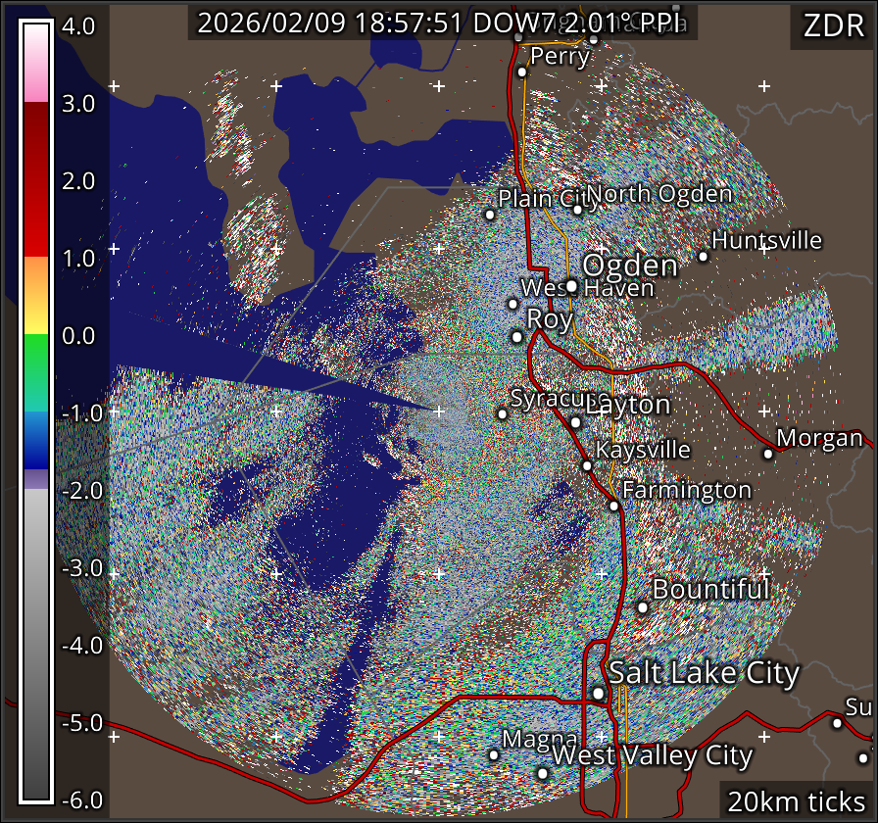878x823 pixels.
Task: Select the West Valley City marker
Action: pos(543,773)
